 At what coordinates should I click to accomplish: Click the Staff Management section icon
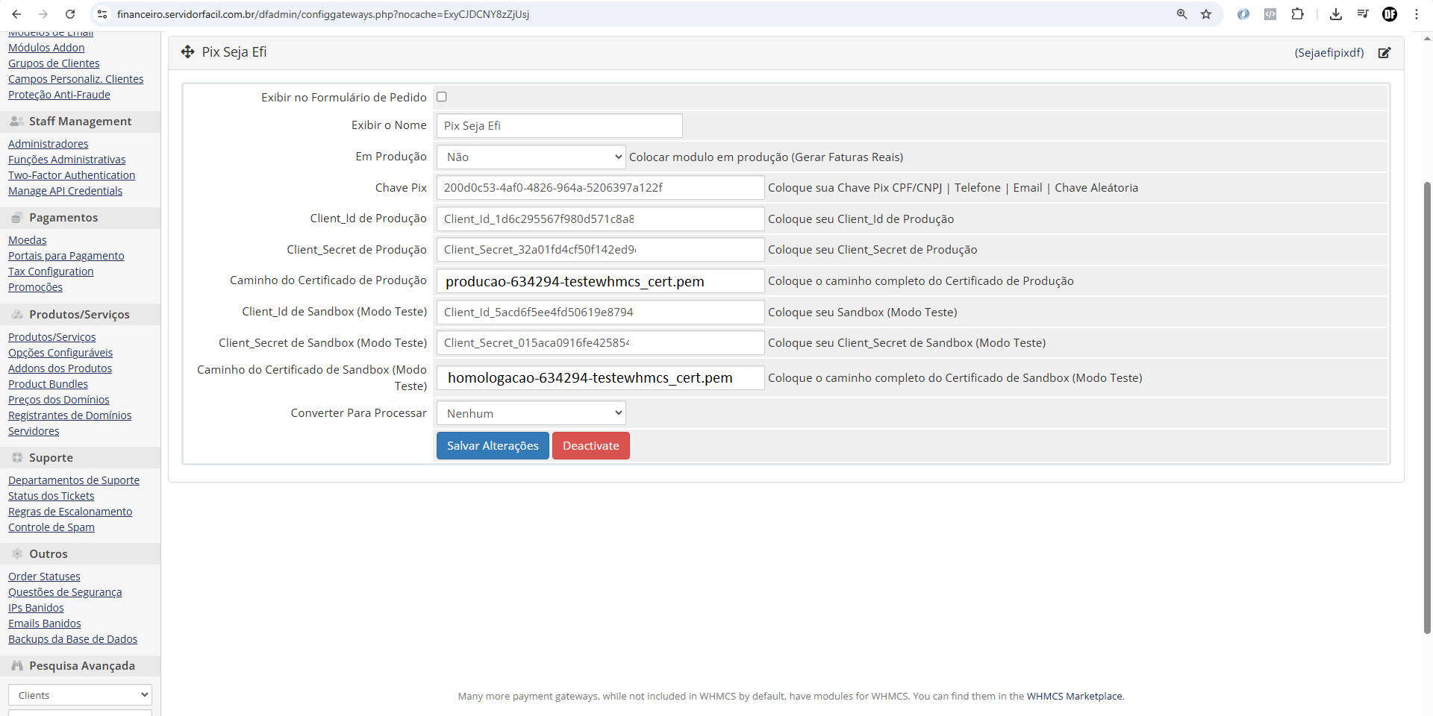coord(16,121)
